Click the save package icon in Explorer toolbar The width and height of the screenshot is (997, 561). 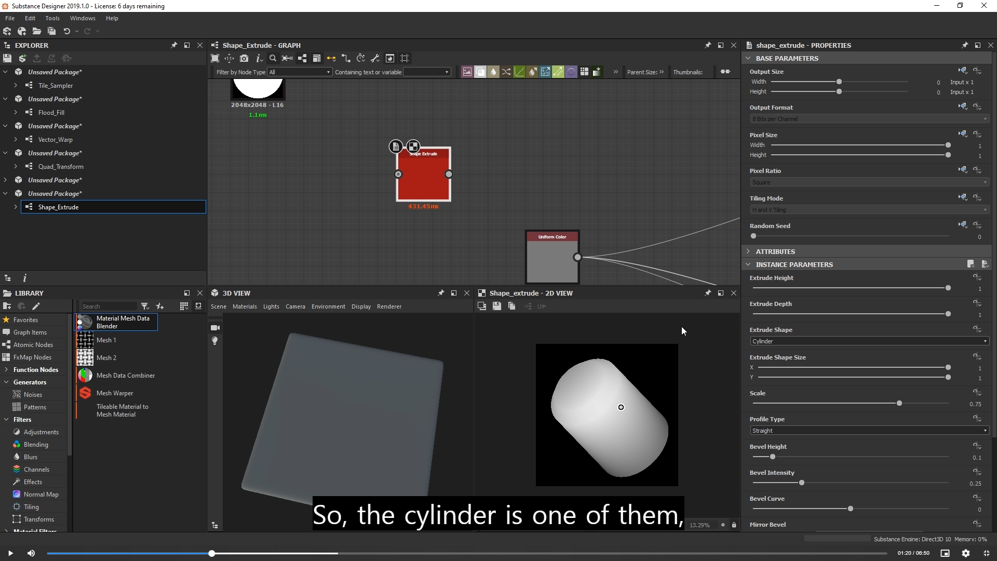[7, 58]
